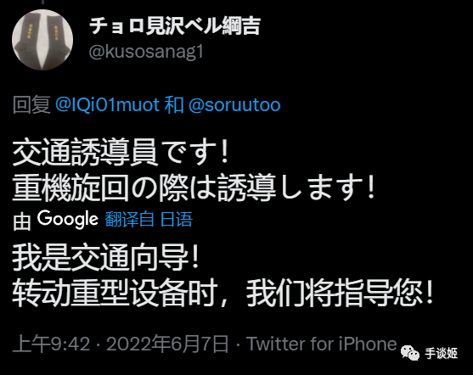Click the 回复 reply label
Screen dimensions: 473x375
click(x=31, y=105)
